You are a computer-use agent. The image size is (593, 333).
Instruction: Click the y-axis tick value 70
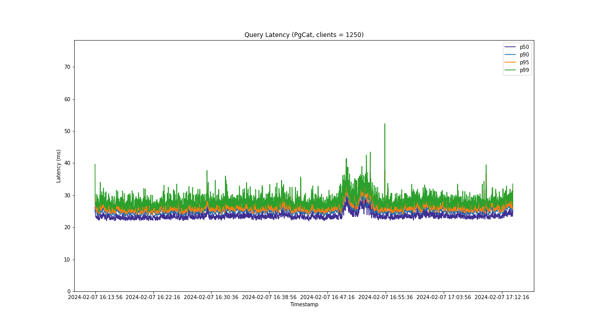[x=67, y=67]
